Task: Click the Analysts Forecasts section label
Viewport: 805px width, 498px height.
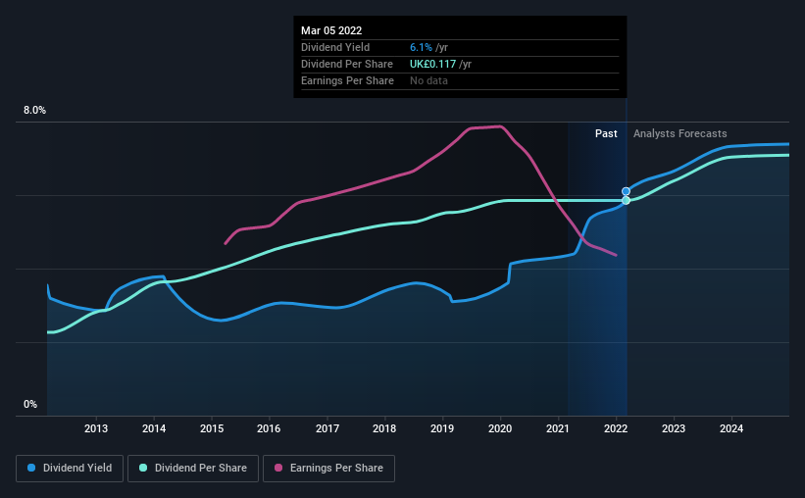Action: [679, 133]
